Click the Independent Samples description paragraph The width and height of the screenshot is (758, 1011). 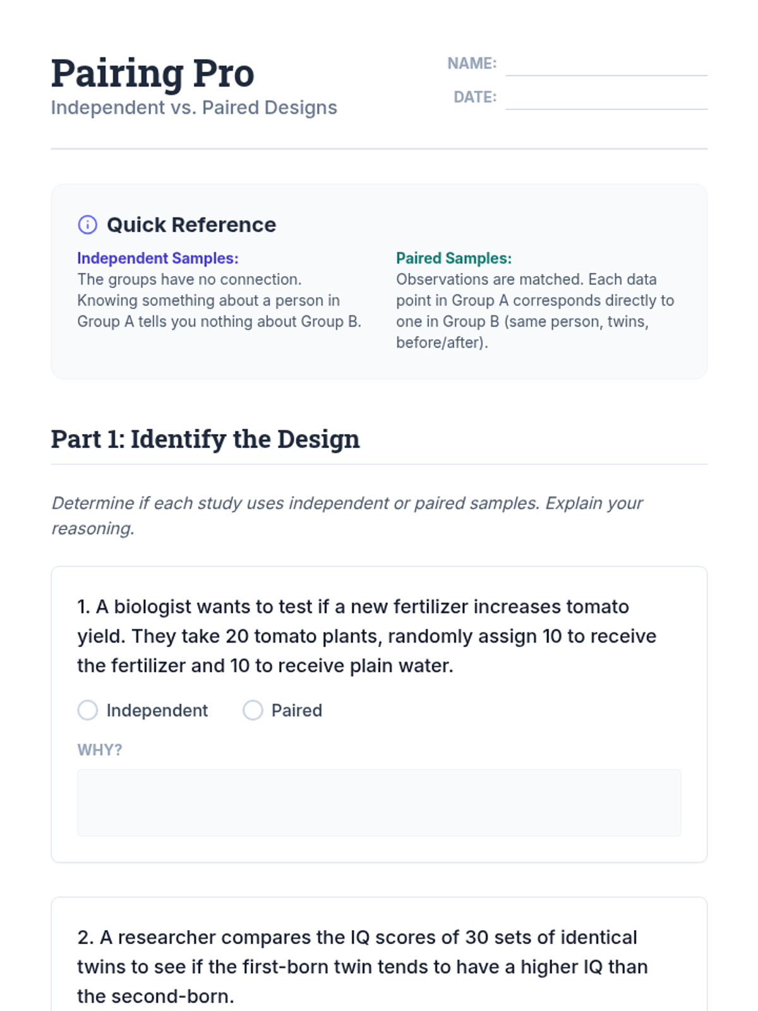tap(219, 301)
